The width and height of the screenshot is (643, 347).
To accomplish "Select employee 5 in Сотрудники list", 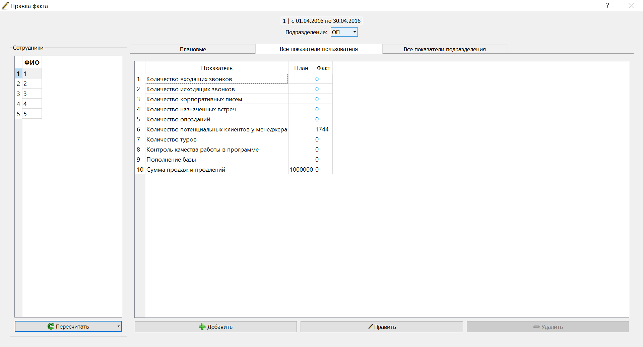I will [x=32, y=114].
